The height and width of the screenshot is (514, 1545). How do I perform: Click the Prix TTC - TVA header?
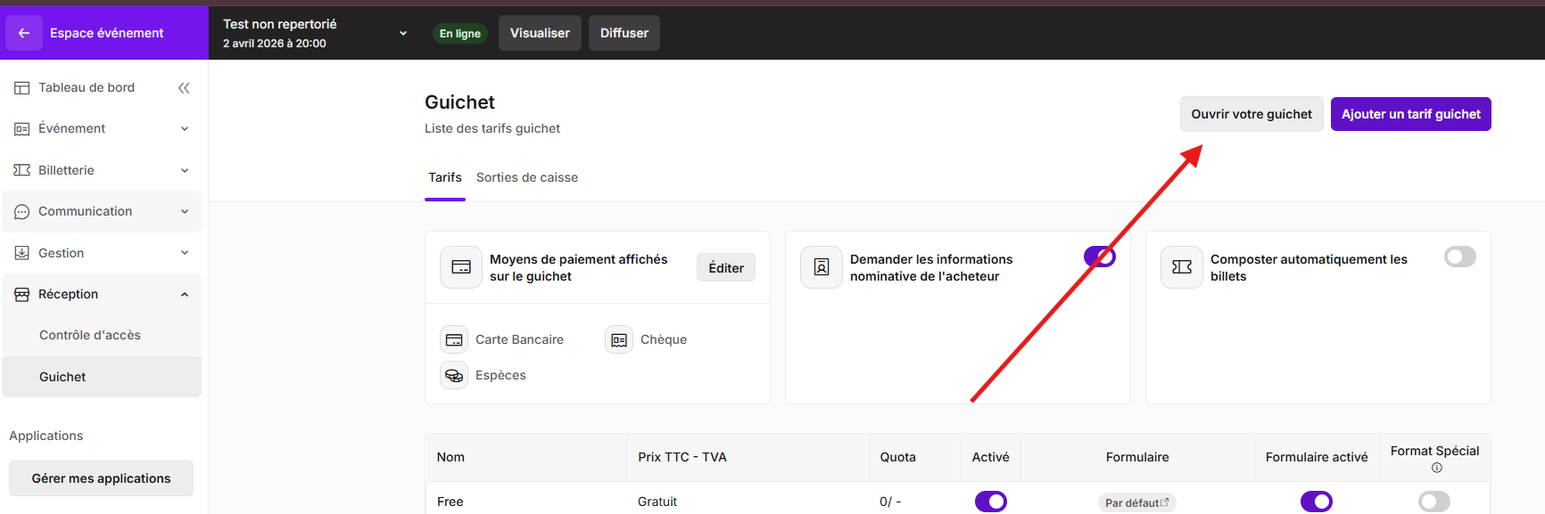coord(682,457)
